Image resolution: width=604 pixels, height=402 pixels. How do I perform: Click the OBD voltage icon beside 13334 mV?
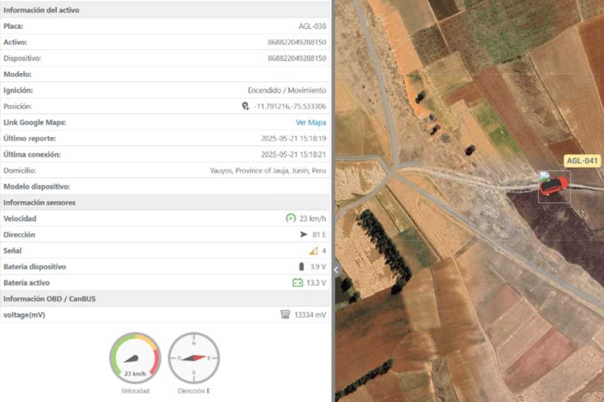285,315
